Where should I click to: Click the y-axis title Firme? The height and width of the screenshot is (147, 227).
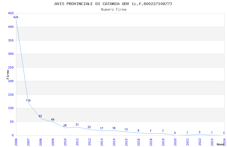(x=8, y=75)
